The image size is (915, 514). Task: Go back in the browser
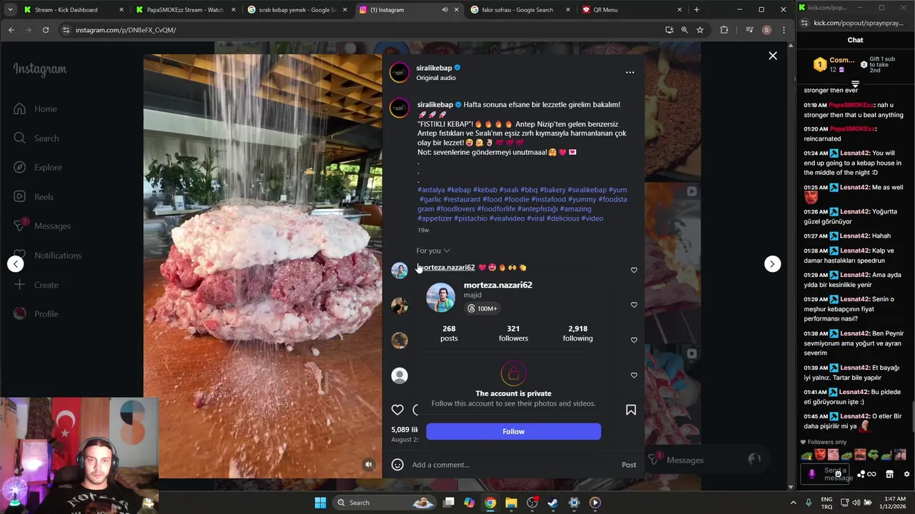[11, 30]
